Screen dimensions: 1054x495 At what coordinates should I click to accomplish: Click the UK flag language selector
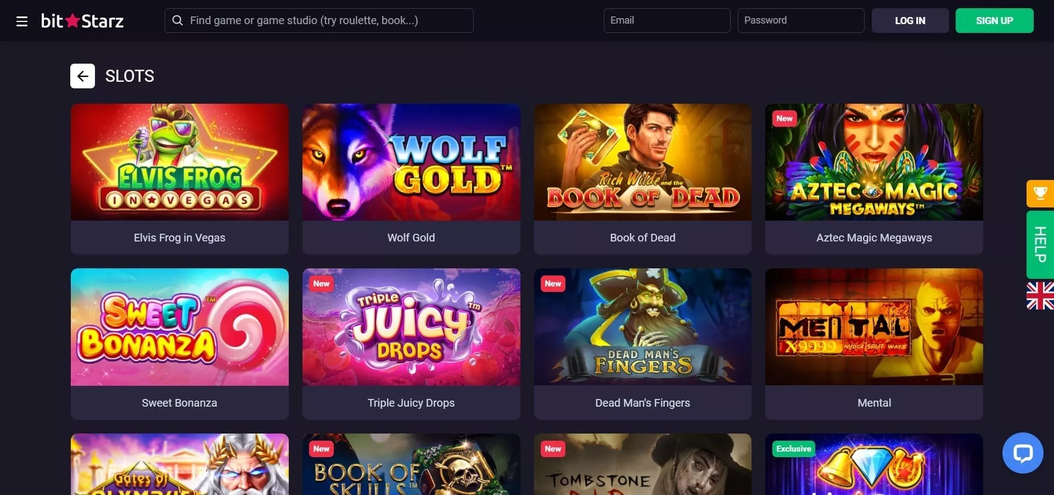pyautogui.click(x=1040, y=295)
